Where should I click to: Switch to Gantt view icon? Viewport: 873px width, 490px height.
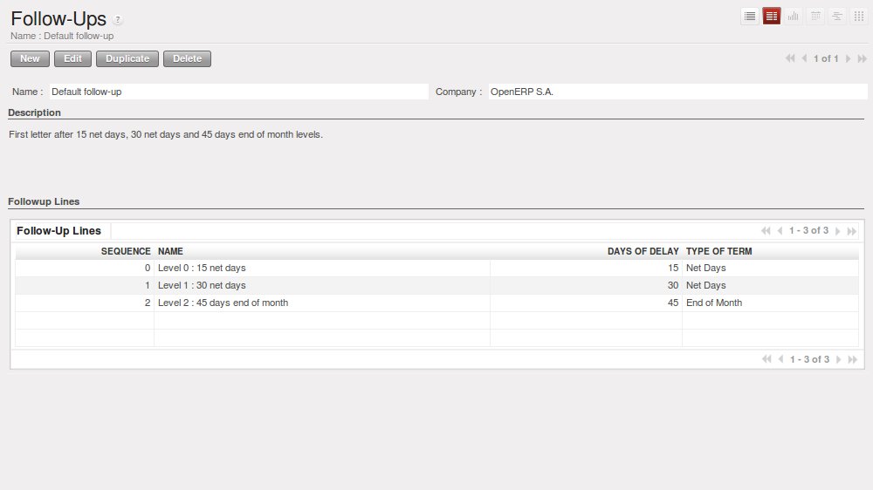(x=837, y=16)
